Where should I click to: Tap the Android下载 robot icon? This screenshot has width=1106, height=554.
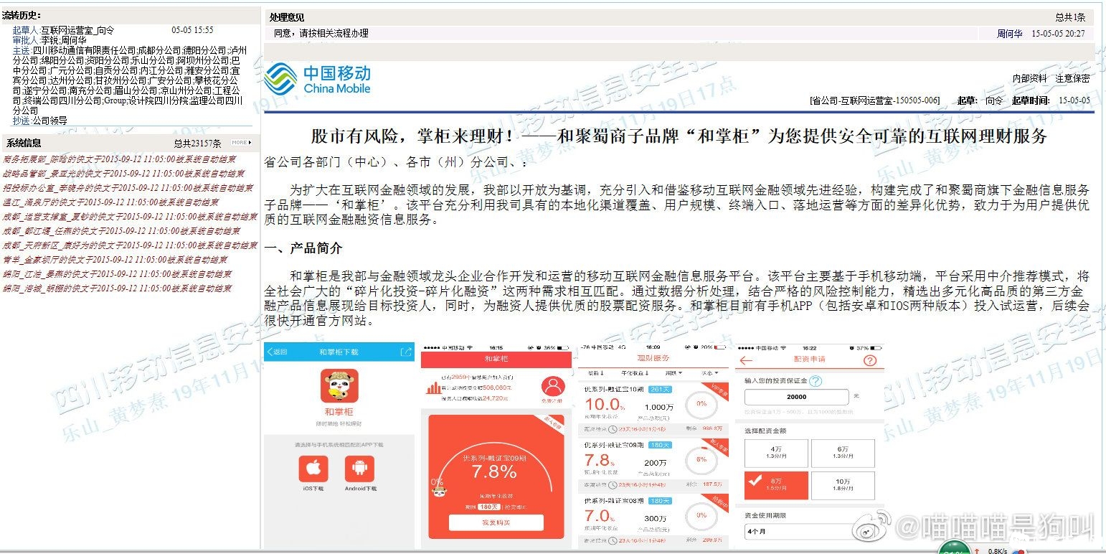click(x=359, y=469)
